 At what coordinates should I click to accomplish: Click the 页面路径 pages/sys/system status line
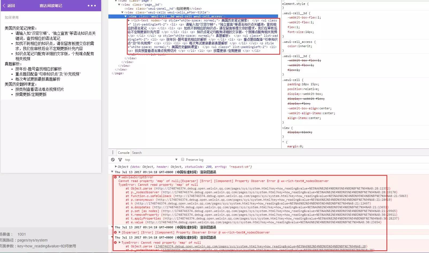24,240
